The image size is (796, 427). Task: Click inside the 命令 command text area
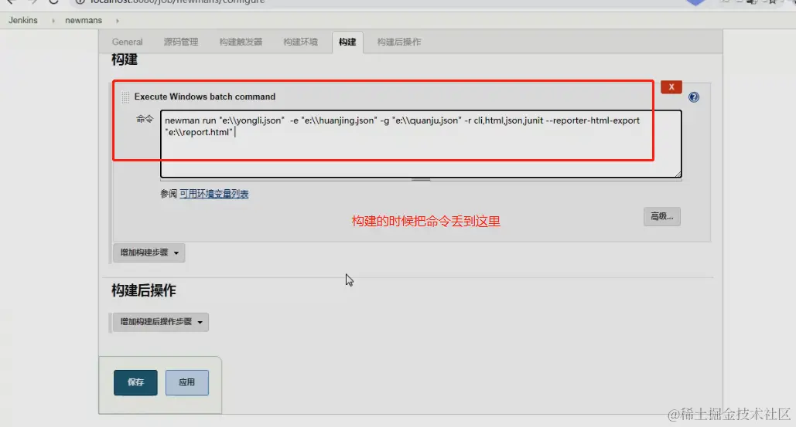[x=421, y=144]
